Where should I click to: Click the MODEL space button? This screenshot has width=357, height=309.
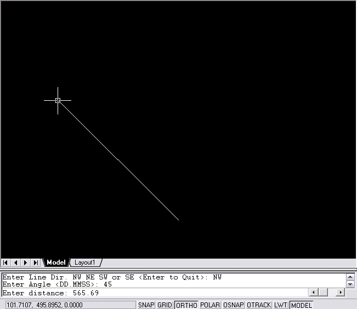301,305
